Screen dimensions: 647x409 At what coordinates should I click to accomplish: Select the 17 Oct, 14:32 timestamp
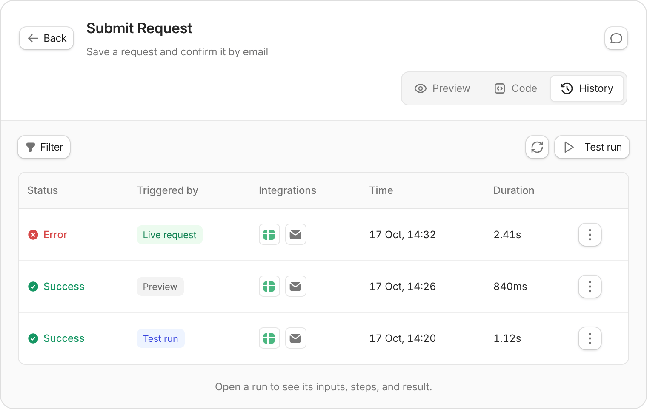403,235
